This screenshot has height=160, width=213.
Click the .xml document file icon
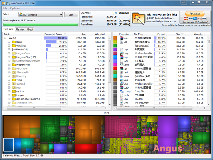tap(121, 103)
